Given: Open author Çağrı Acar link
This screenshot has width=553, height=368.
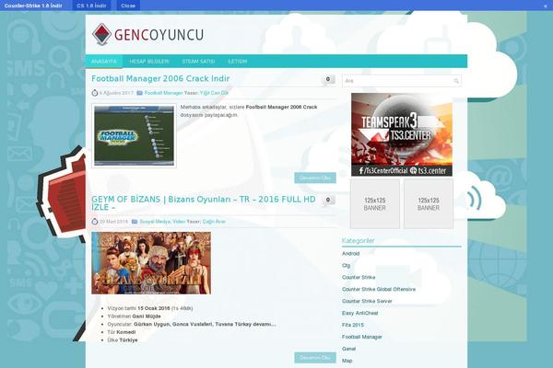Looking at the screenshot, I should tap(214, 222).
